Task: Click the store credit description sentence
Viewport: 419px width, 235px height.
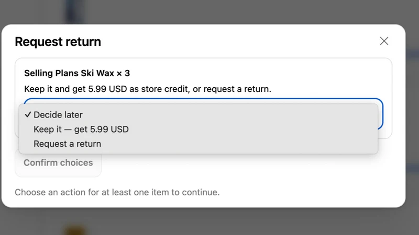Action: (148, 89)
